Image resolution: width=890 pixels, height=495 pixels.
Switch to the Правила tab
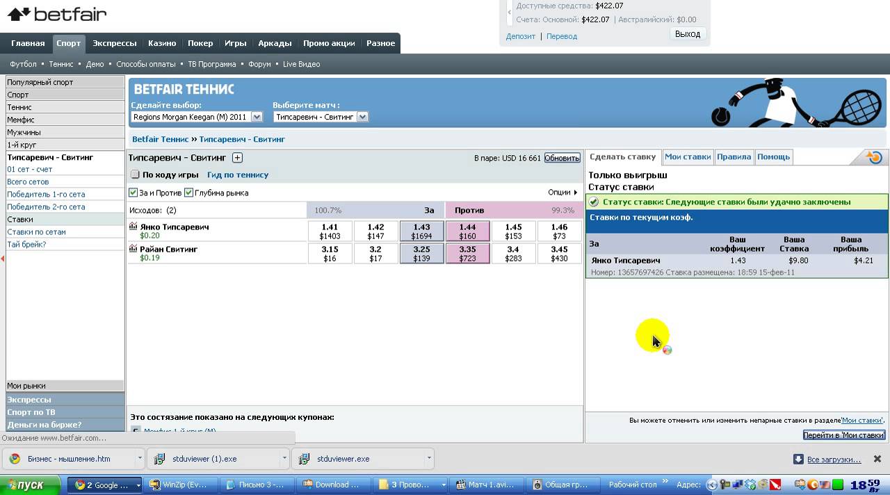click(x=734, y=157)
